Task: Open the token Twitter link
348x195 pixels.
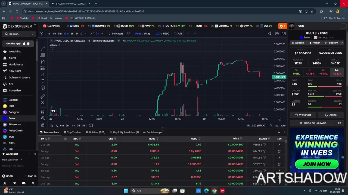Action: tap(315, 43)
